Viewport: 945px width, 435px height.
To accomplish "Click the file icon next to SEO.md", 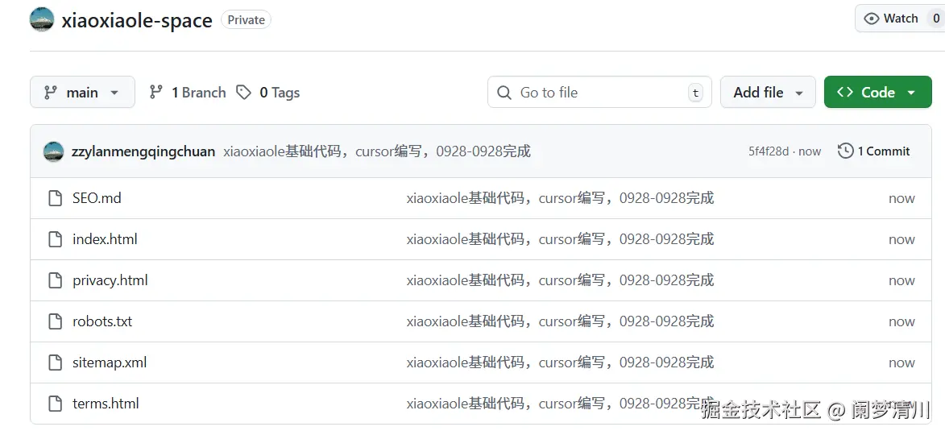I will [55, 198].
